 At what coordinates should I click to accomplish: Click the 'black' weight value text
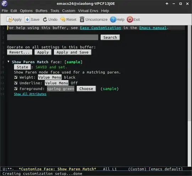click(70, 77)
